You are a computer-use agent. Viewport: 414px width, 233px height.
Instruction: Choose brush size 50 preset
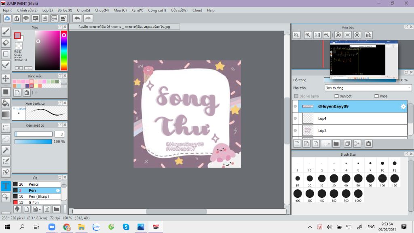tap(358, 178)
